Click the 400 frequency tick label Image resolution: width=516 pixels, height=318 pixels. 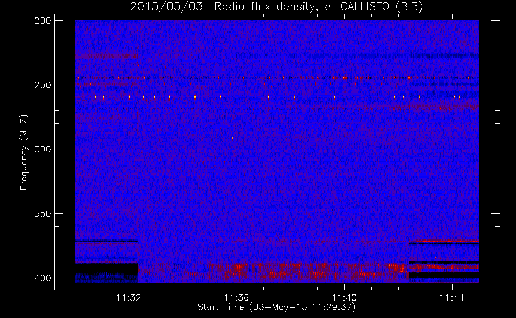(42, 278)
